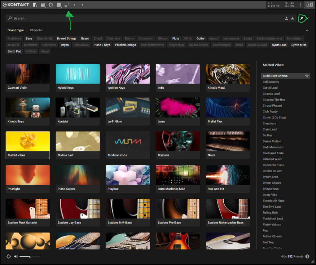Click the save floppy disk icon
This screenshot has height=265, width=316.
point(43,5)
